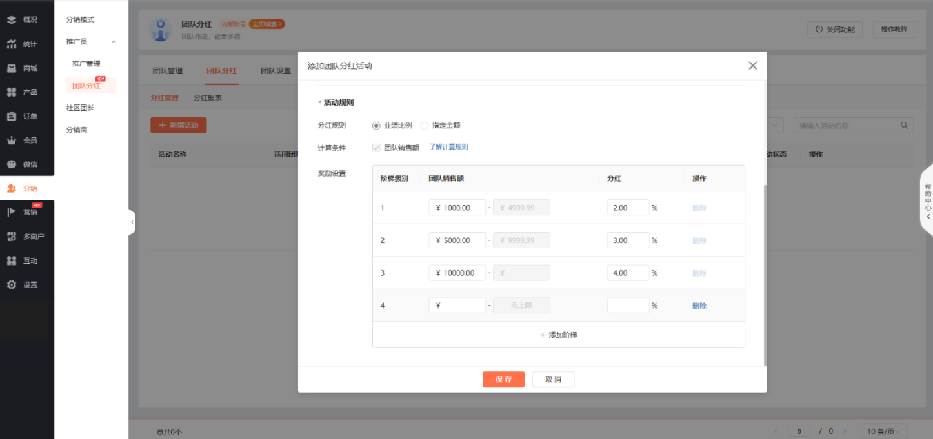Switch to 团队设置 tab
Screen dimensions: 933x439
pyautogui.click(x=276, y=71)
